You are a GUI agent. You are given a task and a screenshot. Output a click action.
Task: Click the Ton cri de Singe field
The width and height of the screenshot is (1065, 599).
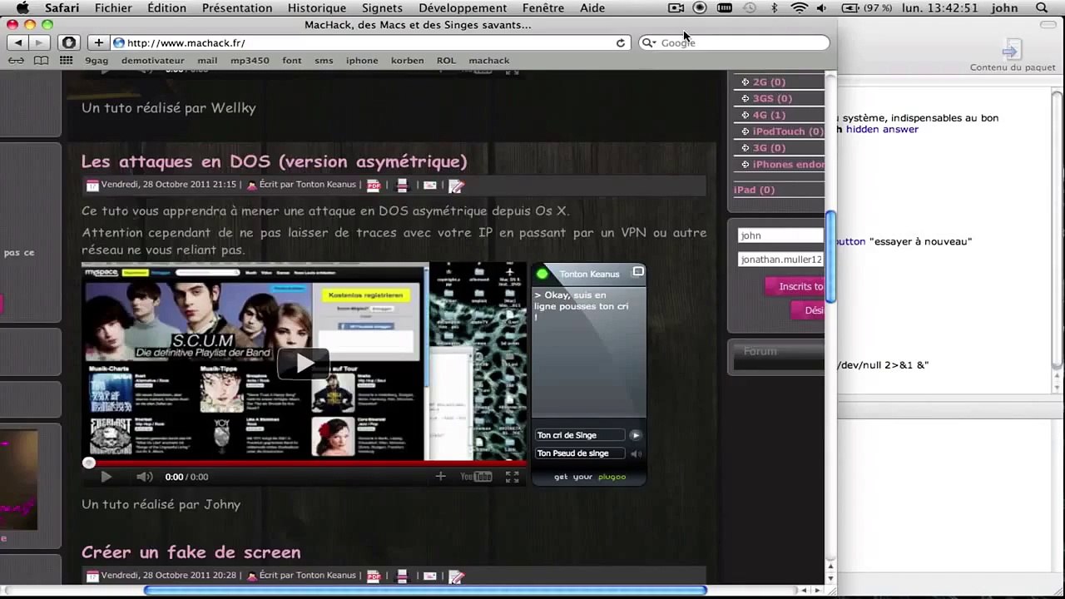pyautogui.click(x=580, y=435)
